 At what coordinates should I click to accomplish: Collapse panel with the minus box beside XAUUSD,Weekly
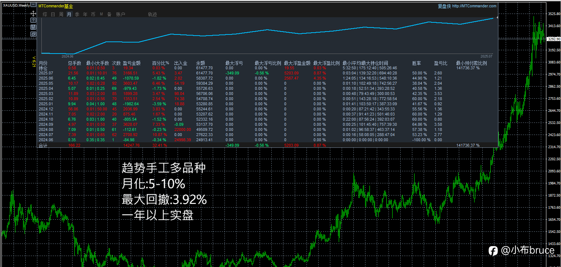33,5
